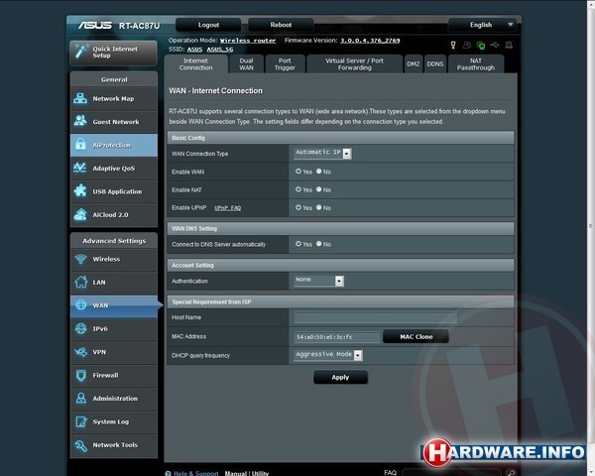
Task: Click the Guest Network icon
Action: 80,121
